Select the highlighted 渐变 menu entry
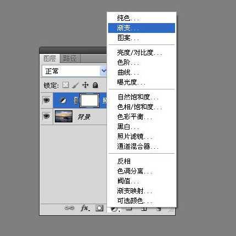 pyautogui.click(x=142, y=28)
